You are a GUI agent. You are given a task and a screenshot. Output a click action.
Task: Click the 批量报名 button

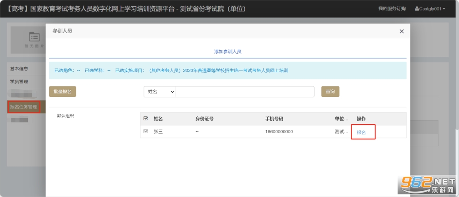pos(62,91)
